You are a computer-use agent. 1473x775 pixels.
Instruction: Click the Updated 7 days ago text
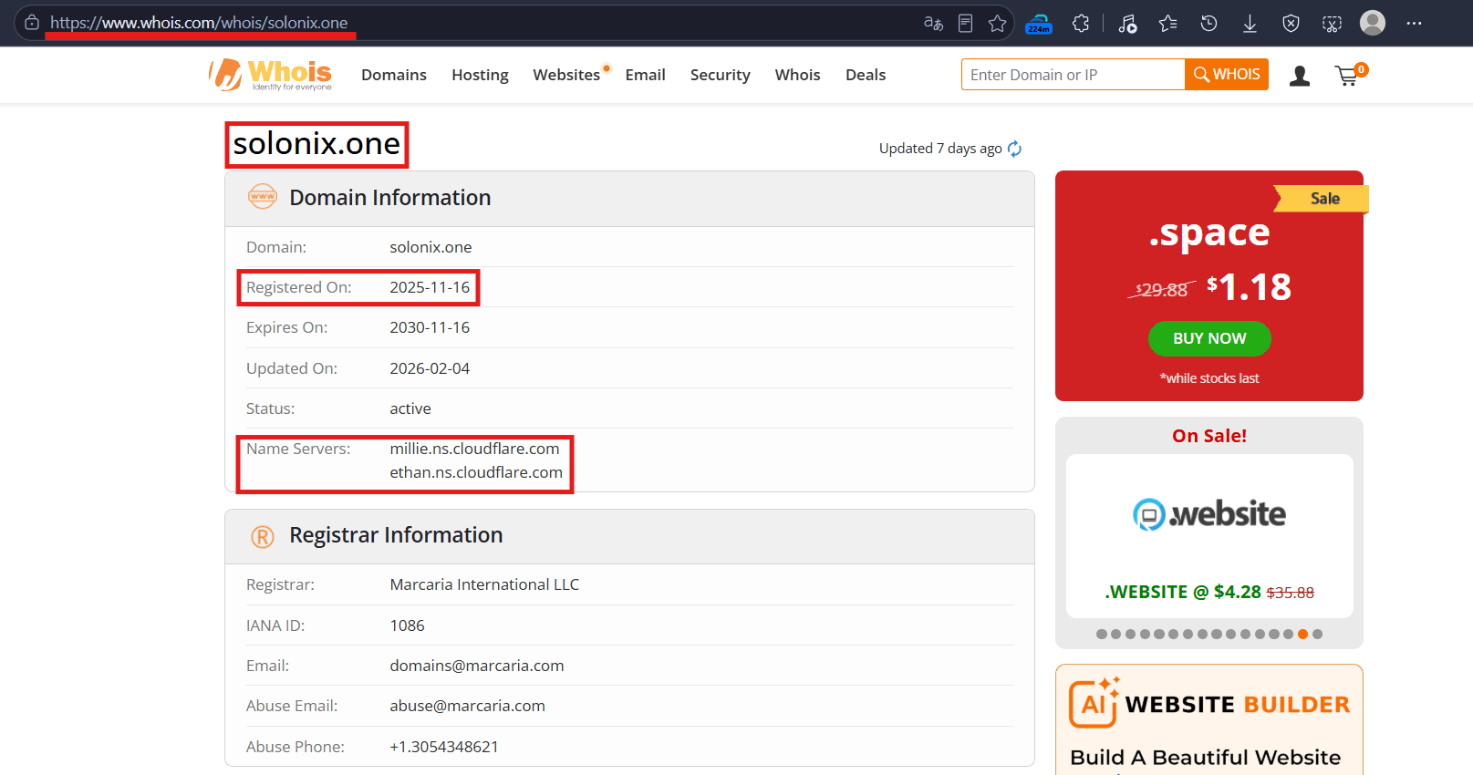[x=940, y=149]
